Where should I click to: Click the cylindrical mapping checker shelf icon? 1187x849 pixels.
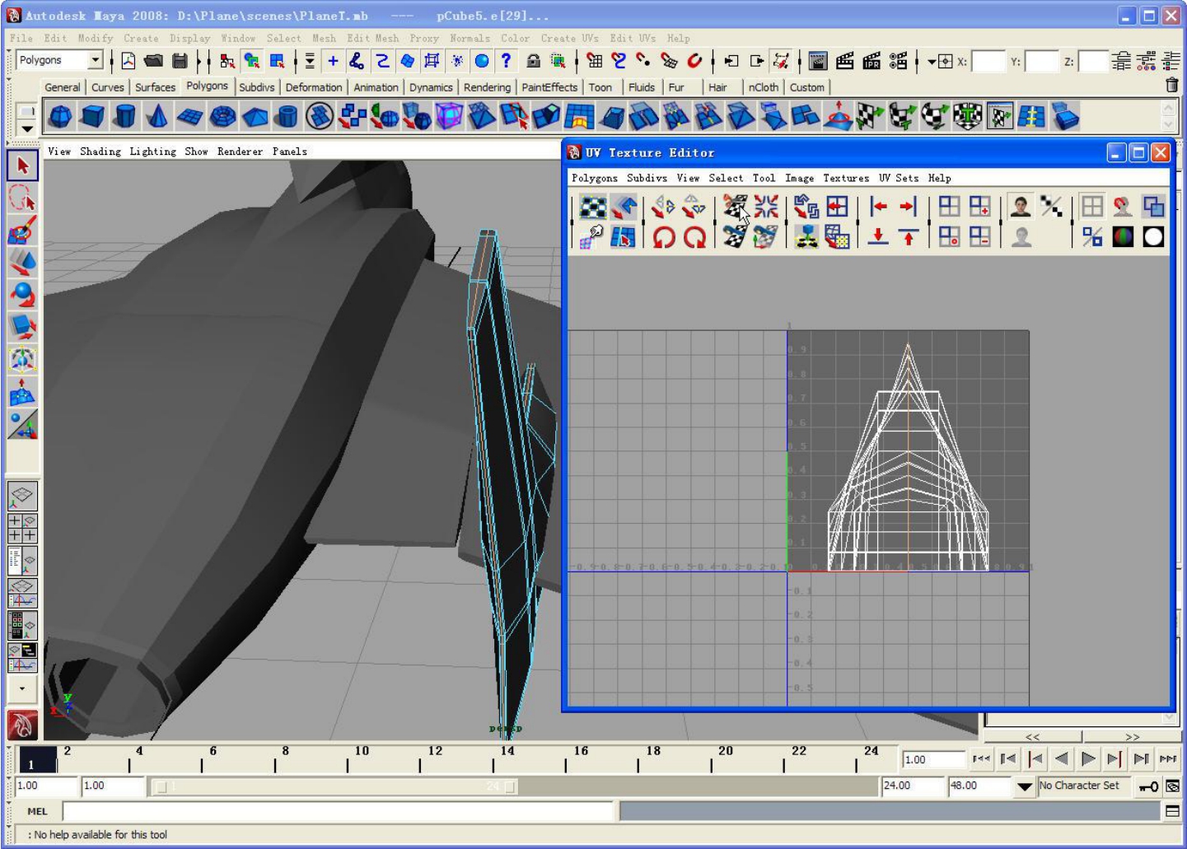[902, 117]
